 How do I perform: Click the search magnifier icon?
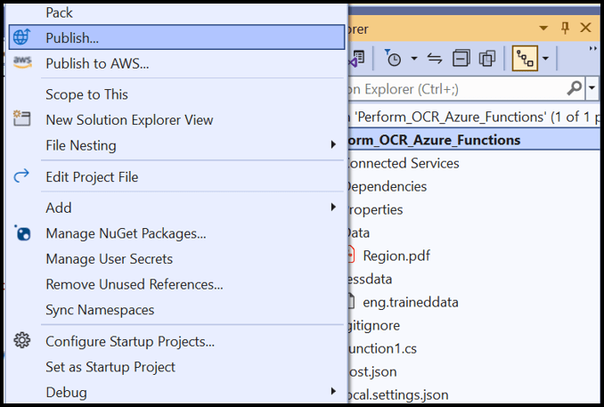coord(575,88)
